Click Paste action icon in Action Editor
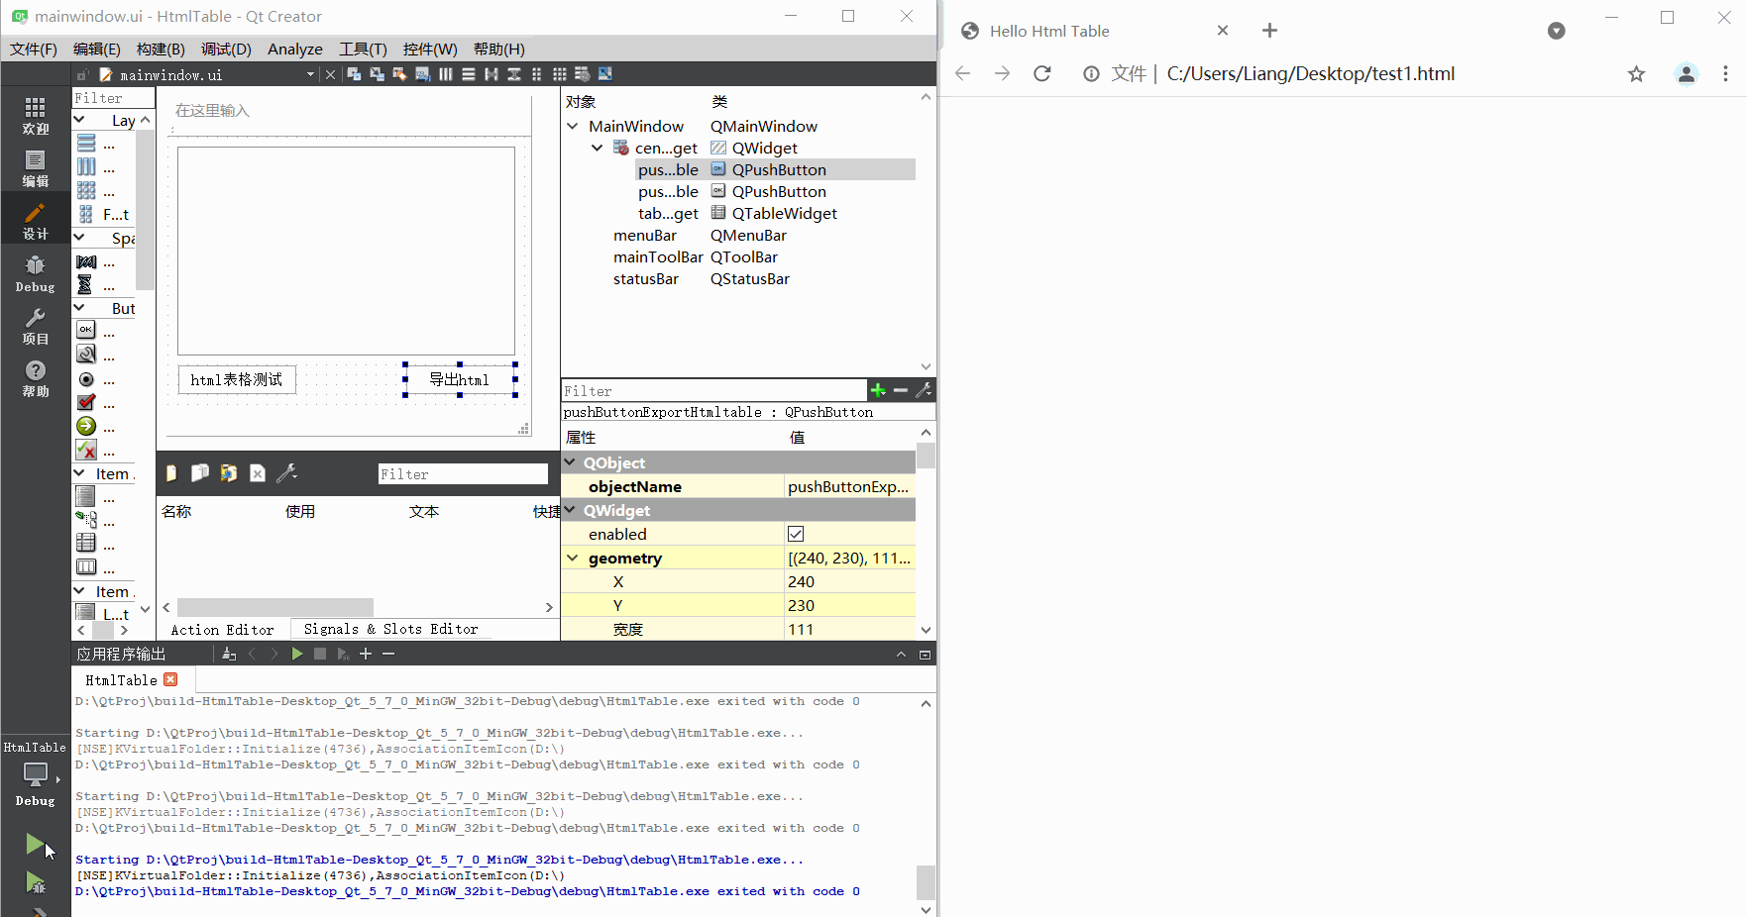Image resolution: width=1747 pixels, height=917 pixels. (x=229, y=473)
